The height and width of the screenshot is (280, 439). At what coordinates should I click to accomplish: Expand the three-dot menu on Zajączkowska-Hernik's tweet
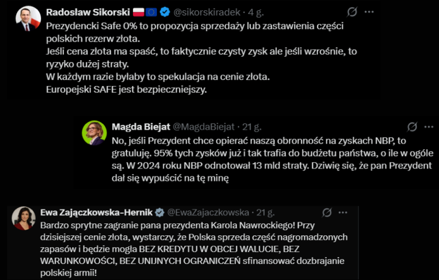click(x=343, y=213)
